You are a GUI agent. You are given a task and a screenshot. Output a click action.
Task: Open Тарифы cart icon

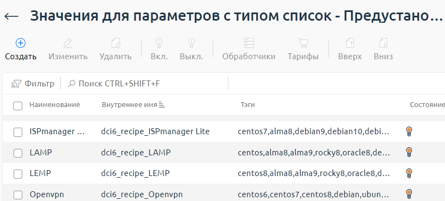coord(303,43)
